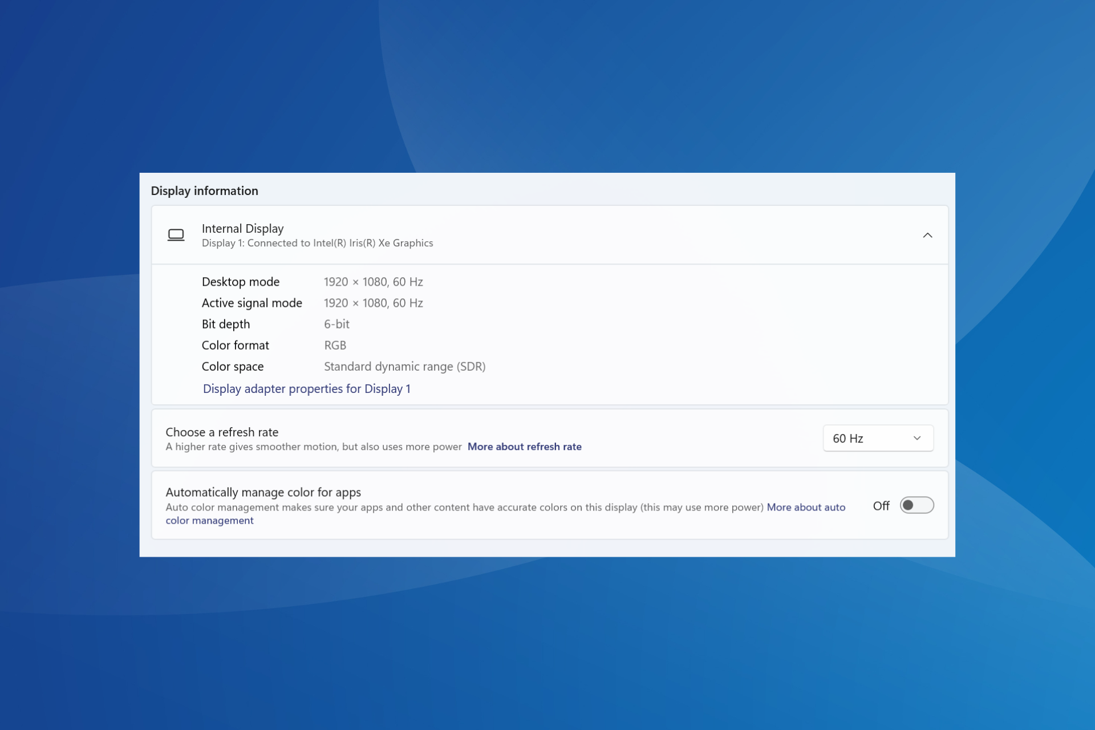Select the Internal Display header title
The width and height of the screenshot is (1095, 730).
click(x=242, y=228)
